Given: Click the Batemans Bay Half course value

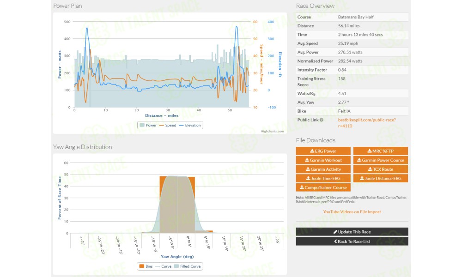Looking at the screenshot, I should tap(356, 17).
